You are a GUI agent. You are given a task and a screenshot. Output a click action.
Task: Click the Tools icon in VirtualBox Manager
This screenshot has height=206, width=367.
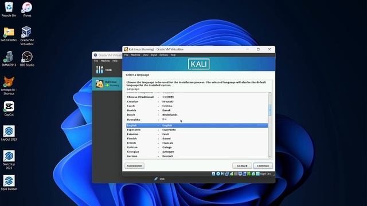99,70
